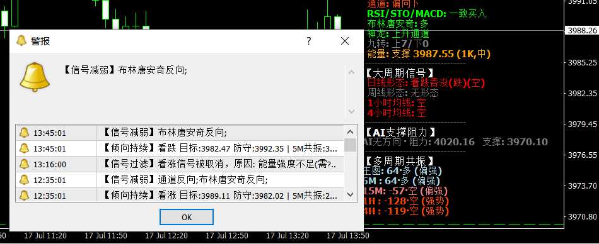Click the 神龙: 上升通道 indicator line

tap(398, 33)
